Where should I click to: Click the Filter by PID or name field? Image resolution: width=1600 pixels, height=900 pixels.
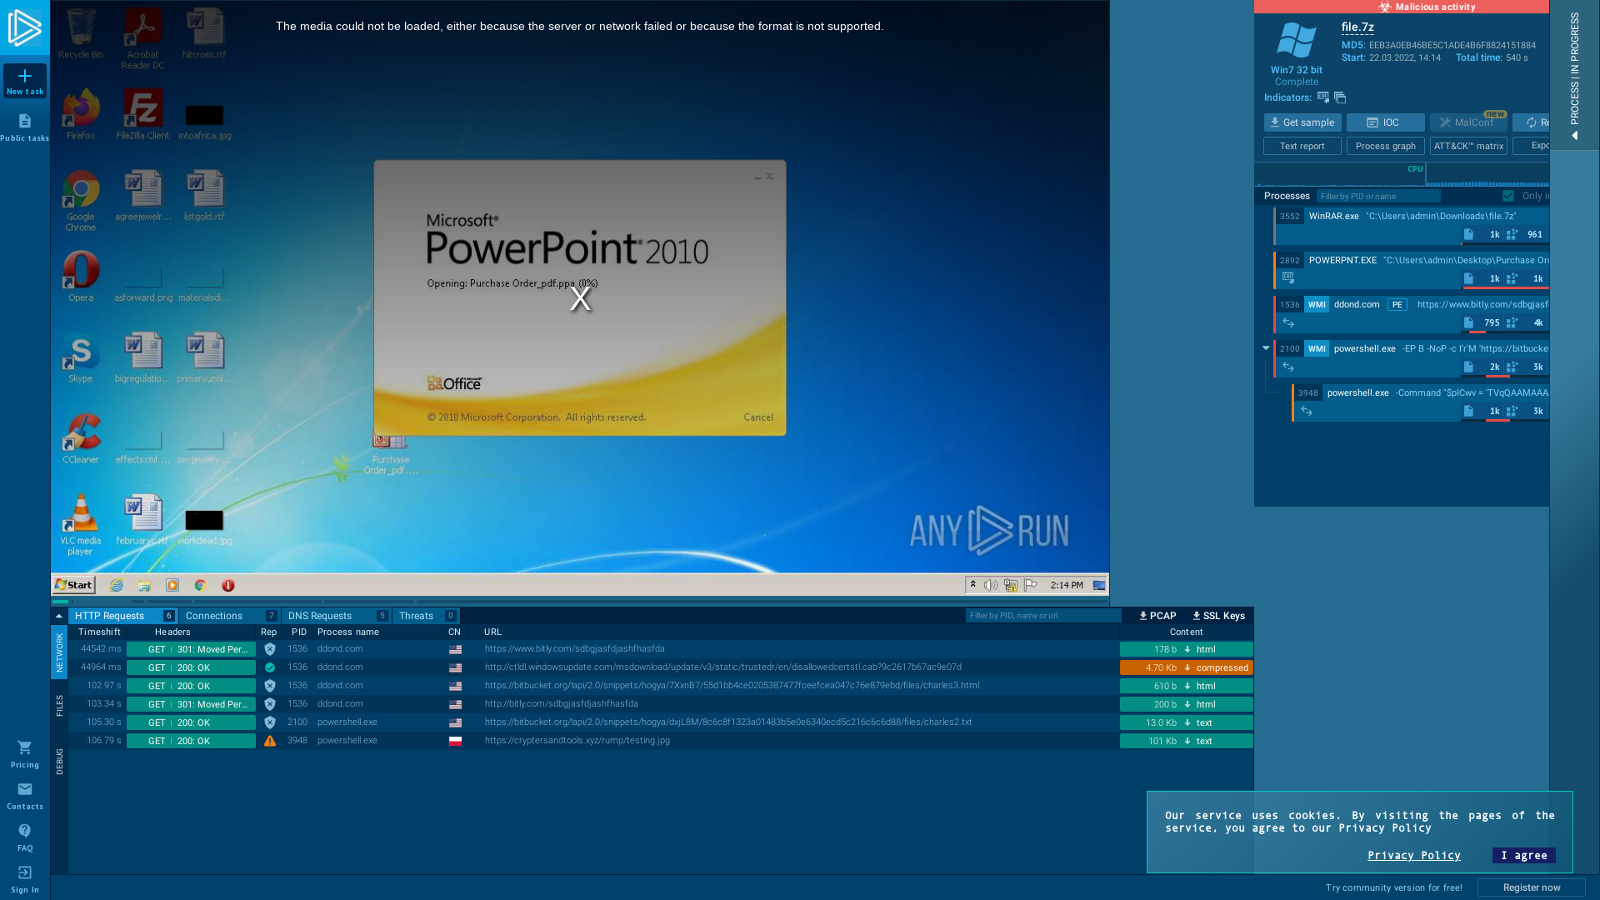pos(1378,197)
